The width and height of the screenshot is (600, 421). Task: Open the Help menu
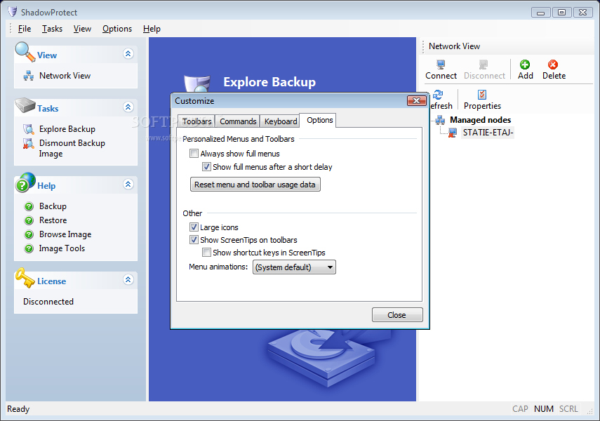click(x=152, y=29)
